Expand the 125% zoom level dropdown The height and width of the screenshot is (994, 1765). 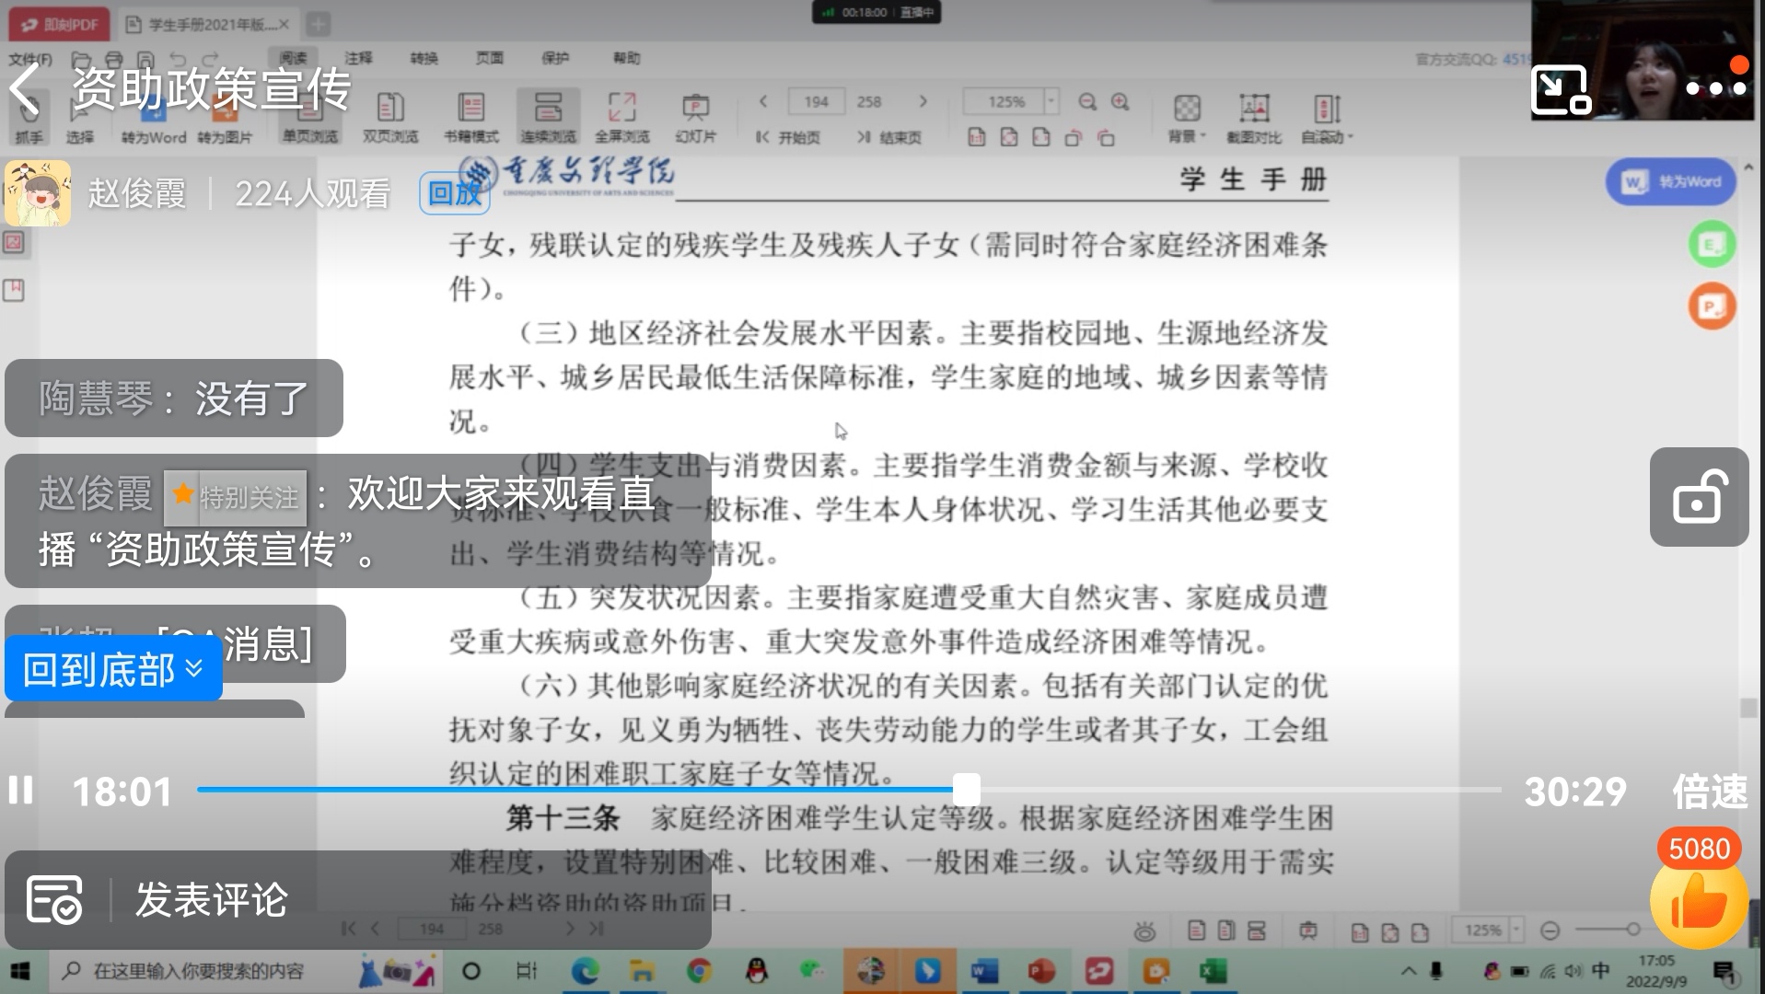1051,101
